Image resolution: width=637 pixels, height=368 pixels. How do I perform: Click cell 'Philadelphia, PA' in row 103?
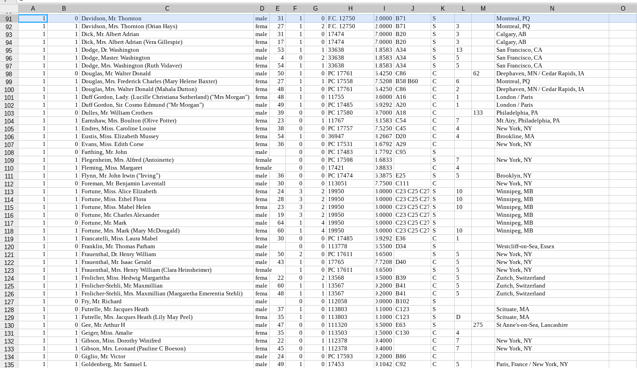(x=552, y=113)
